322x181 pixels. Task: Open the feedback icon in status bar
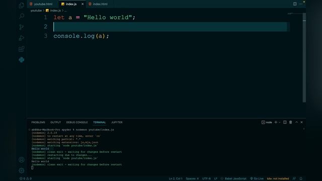[294, 178]
